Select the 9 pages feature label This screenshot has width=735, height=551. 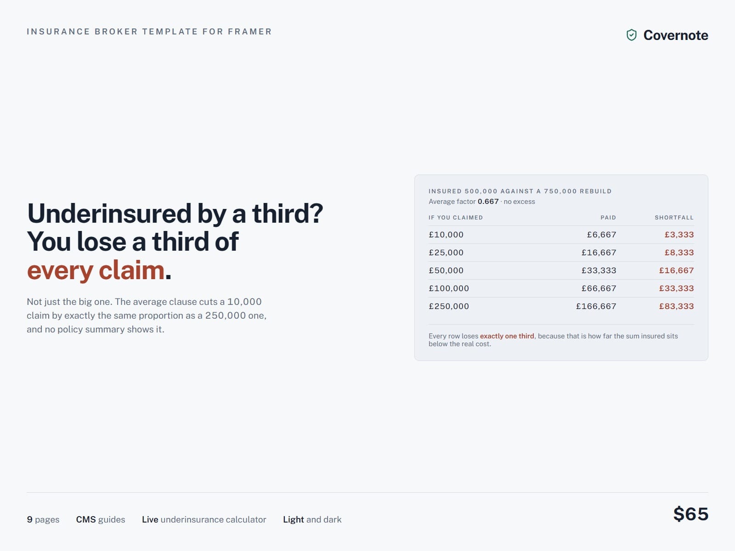[x=43, y=519]
